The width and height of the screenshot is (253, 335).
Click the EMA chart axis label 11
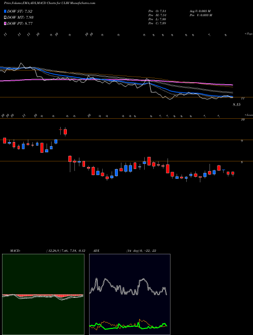[x=242, y=98]
